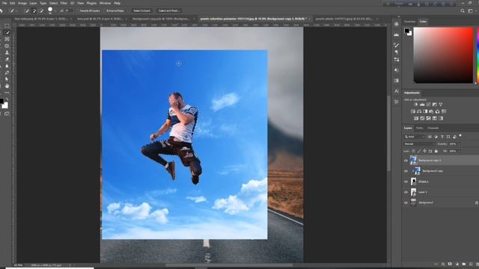This screenshot has height=269, width=479.
Task: Hide the bottom Background layer
Action: click(406, 202)
